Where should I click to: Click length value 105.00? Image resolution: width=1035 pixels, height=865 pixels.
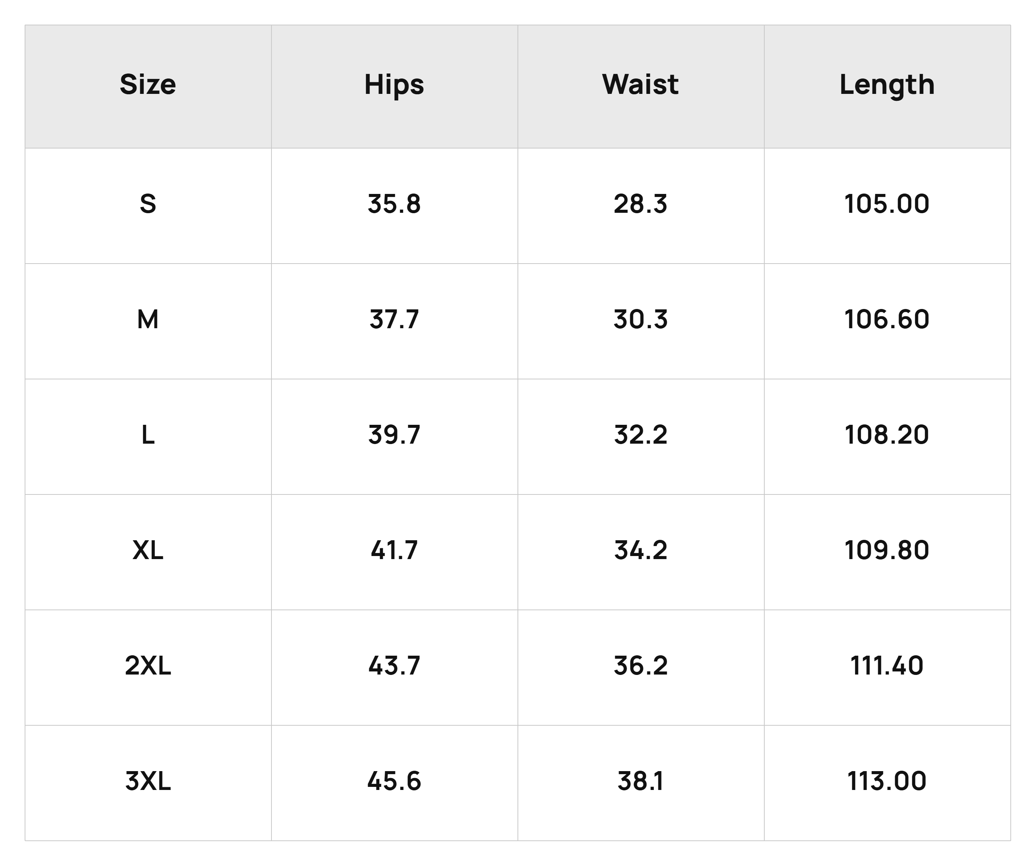(x=887, y=204)
